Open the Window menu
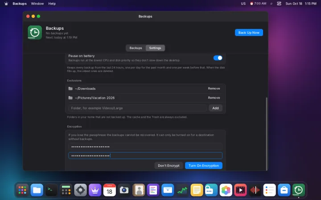The width and height of the screenshot is (321, 200). pyautogui.click(x=37, y=4)
